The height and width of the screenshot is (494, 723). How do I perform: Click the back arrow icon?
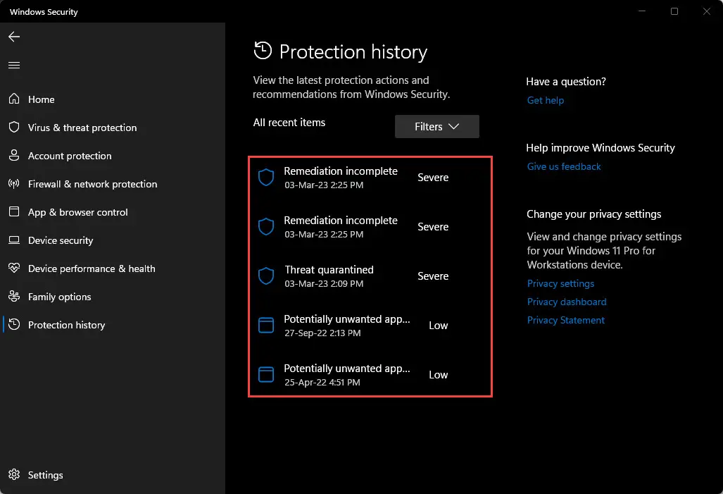click(x=13, y=37)
